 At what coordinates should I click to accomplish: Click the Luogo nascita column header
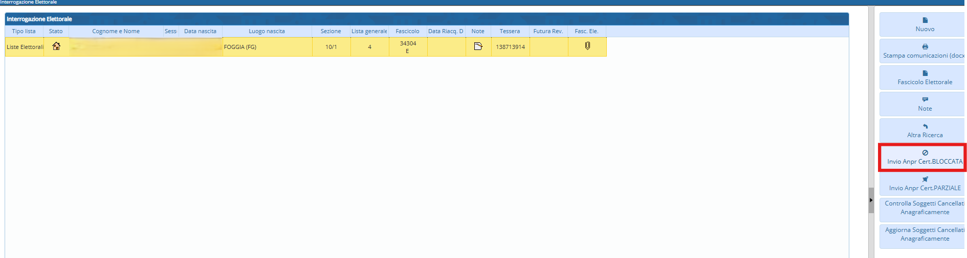click(267, 31)
